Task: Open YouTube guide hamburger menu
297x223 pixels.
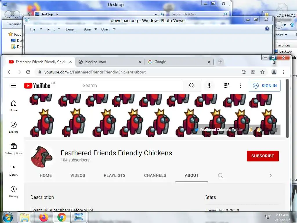Action: (x=14, y=86)
